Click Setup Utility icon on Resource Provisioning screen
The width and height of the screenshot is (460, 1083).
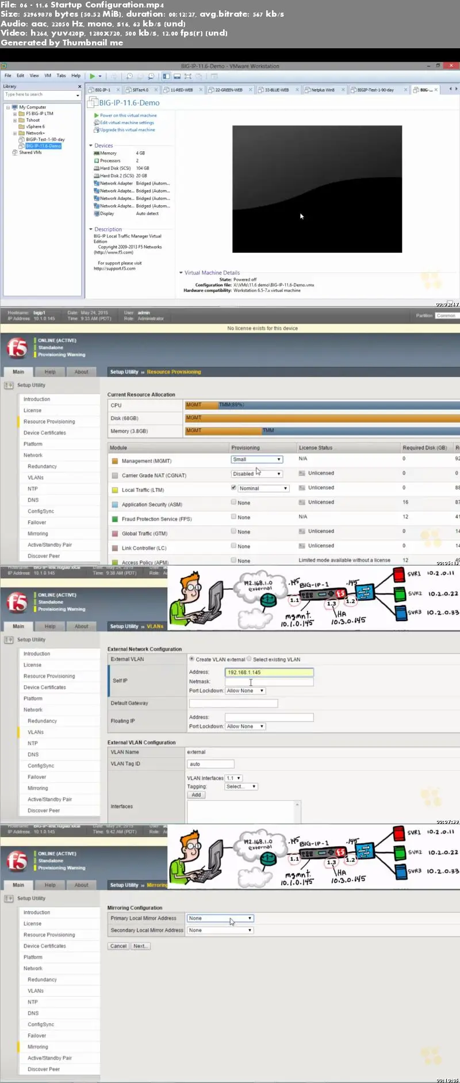pyautogui.click(x=9, y=385)
